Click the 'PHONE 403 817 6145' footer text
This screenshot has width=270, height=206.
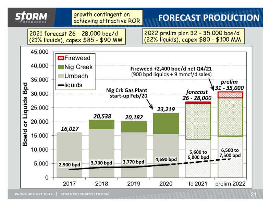tap(34, 194)
